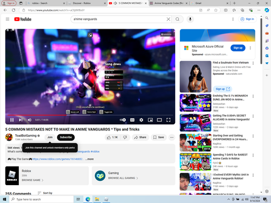The width and height of the screenshot is (271, 203).
Task: Sign up for Microsoft Azure ad
Action: (238, 48)
